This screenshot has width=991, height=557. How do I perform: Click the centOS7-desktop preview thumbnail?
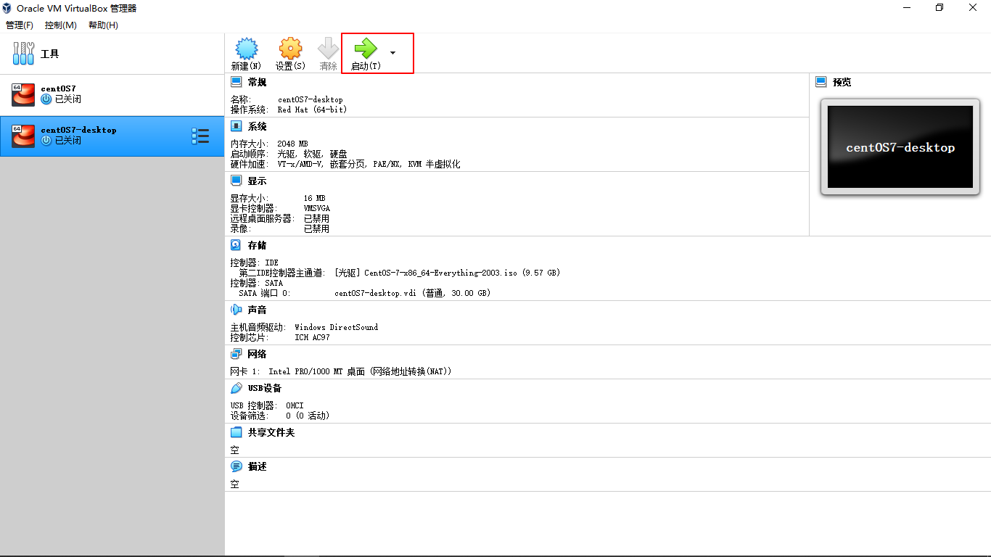(900, 147)
